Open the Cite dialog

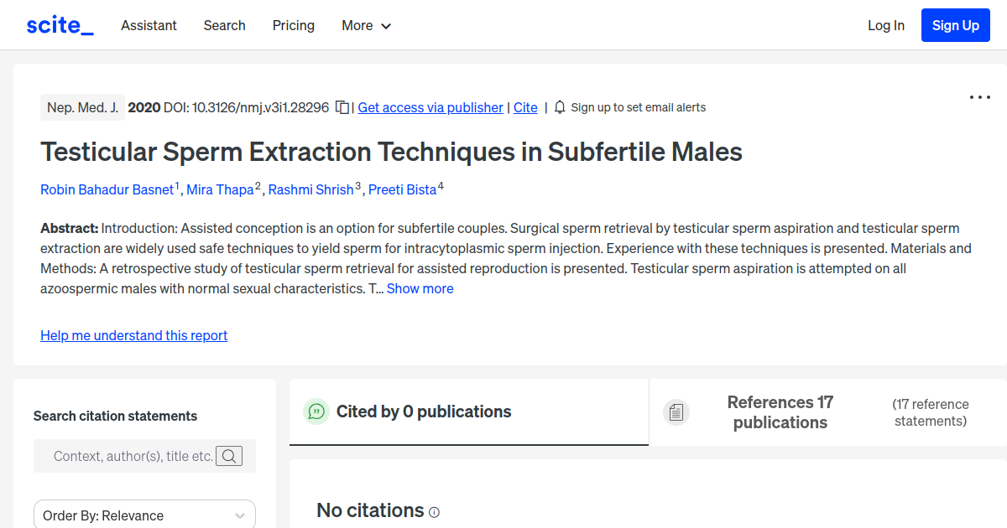[x=525, y=107]
